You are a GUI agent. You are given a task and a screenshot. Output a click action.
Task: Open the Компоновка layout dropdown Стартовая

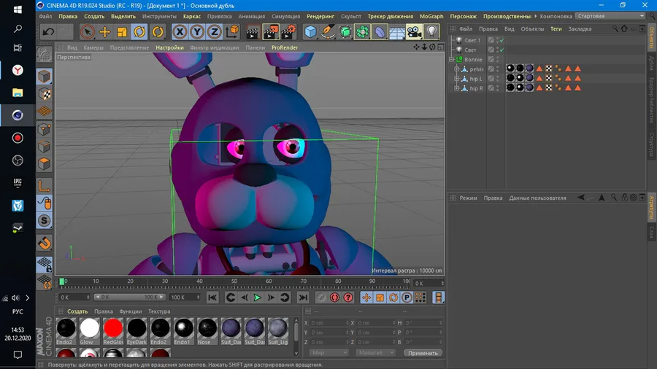tap(610, 16)
